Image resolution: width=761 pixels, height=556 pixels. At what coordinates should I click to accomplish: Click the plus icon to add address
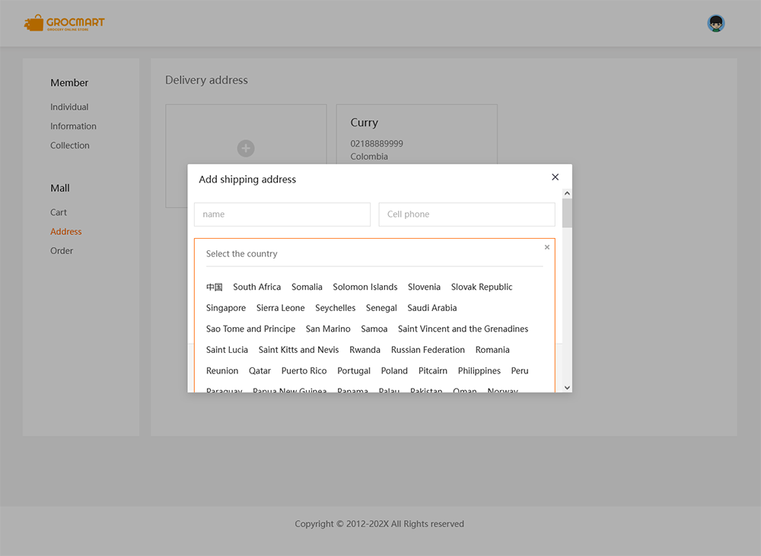pyautogui.click(x=245, y=148)
